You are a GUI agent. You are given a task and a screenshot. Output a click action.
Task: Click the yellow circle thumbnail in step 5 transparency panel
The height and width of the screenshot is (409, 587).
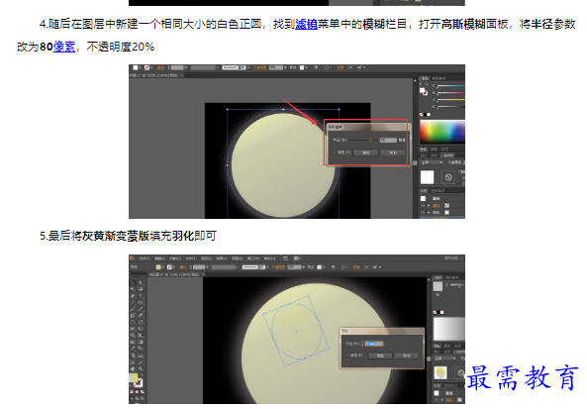click(440, 373)
